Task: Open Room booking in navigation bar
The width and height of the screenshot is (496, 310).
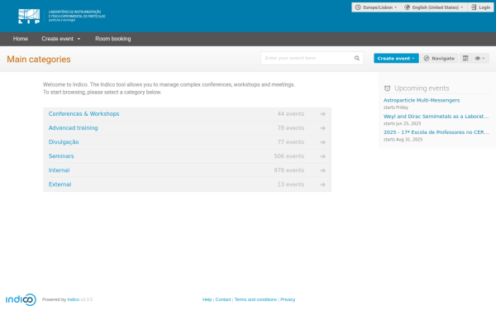Action: [x=113, y=39]
